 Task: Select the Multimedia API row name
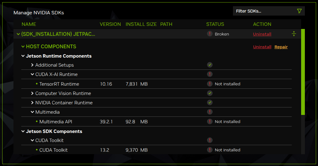pos(56,122)
